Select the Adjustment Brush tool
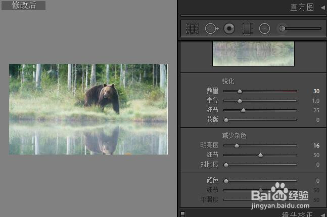 point(300,29)
